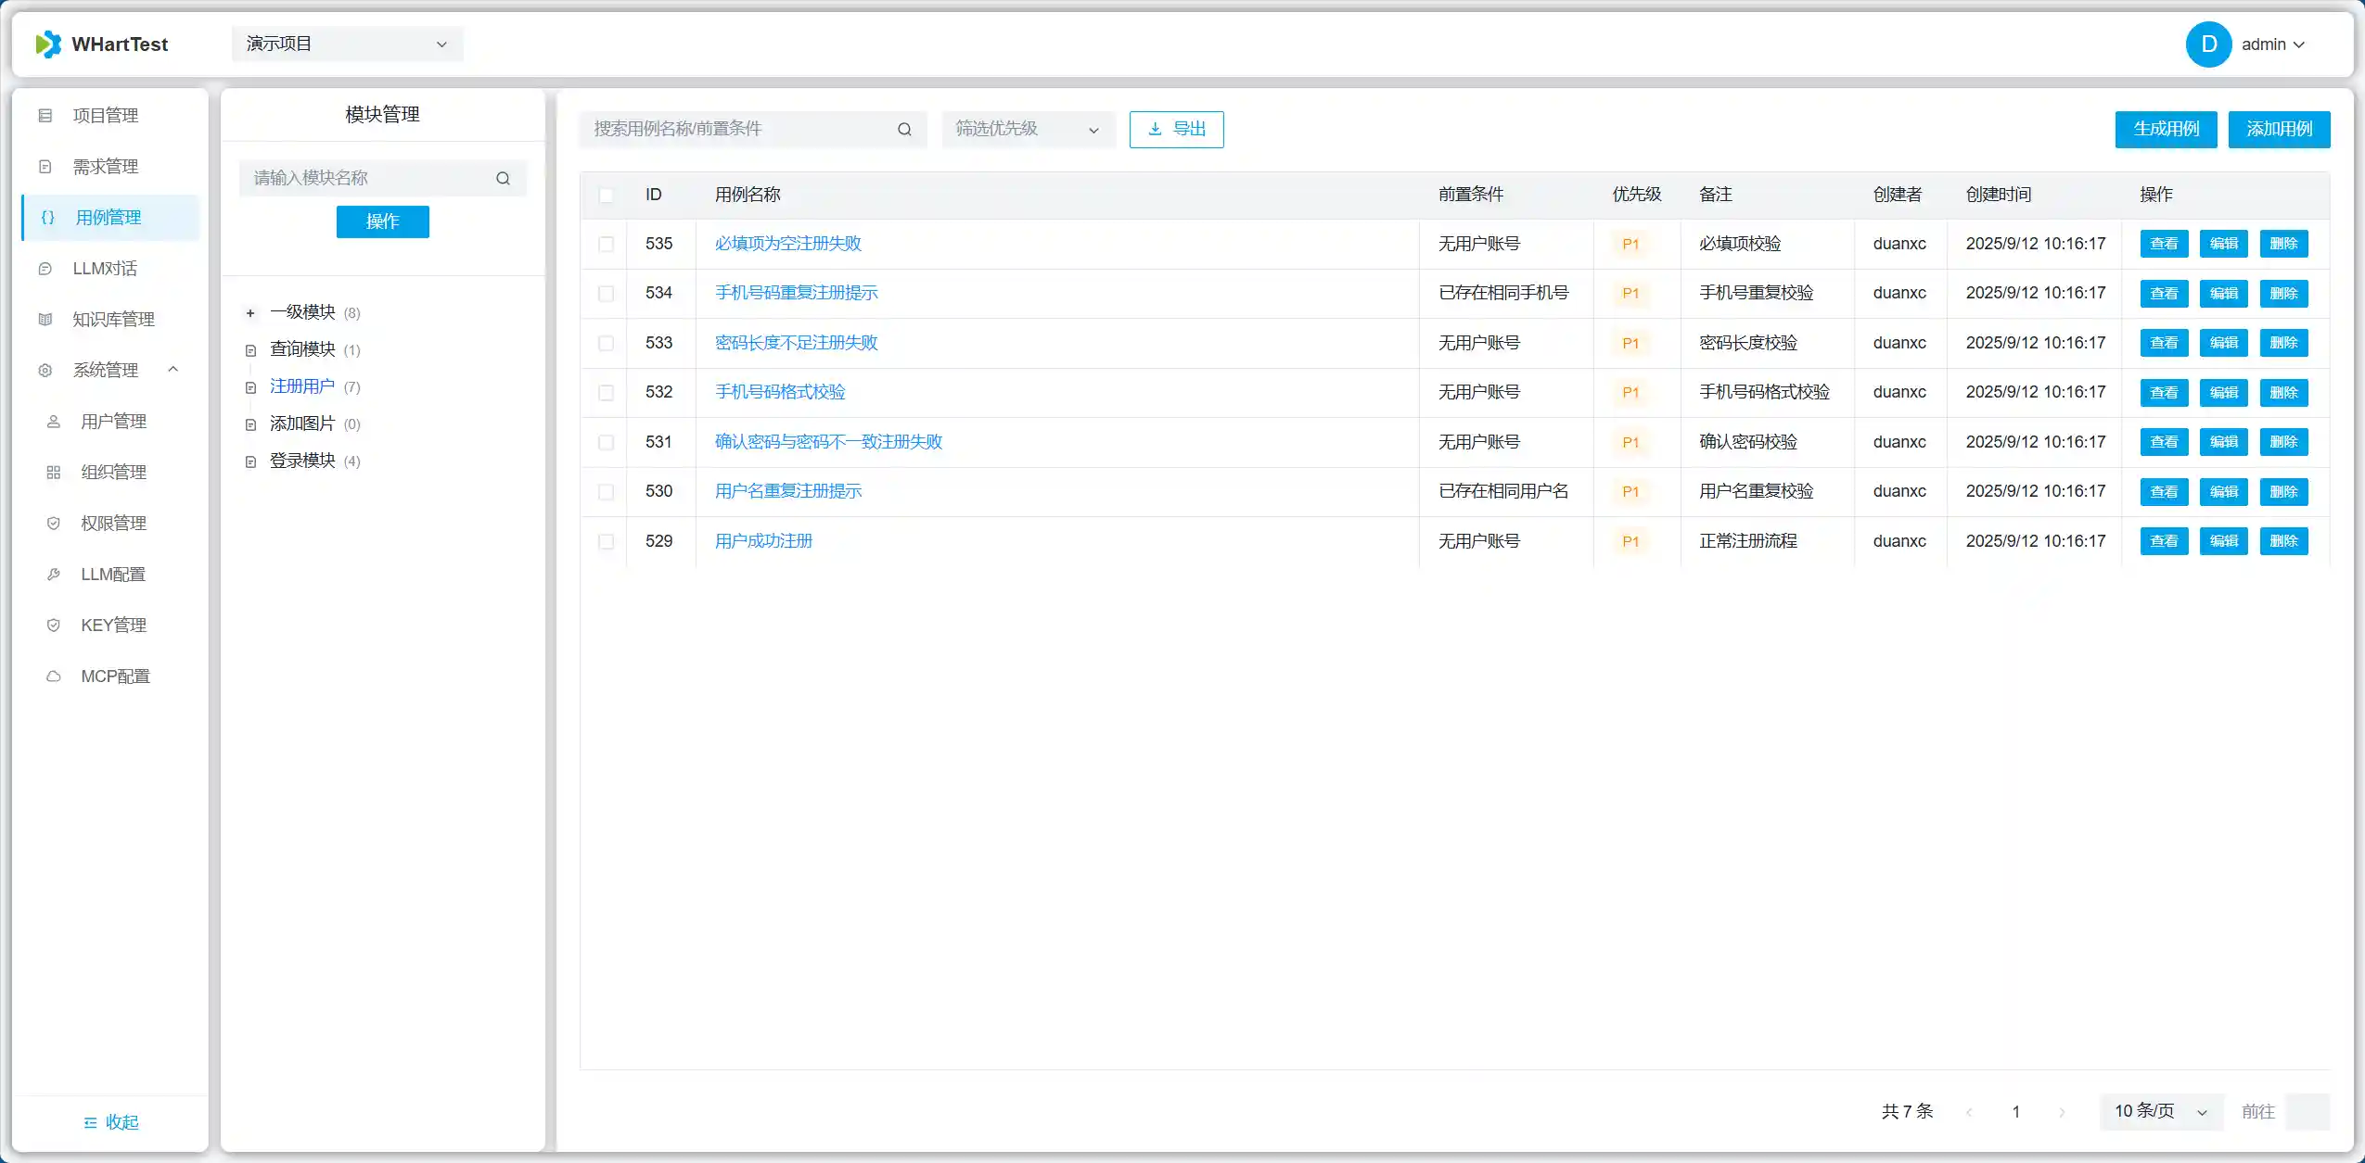Open 需求管理 in the sidebar menu

tap(106, 167)
